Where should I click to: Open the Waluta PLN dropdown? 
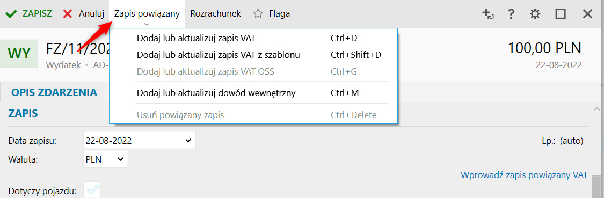120,159
